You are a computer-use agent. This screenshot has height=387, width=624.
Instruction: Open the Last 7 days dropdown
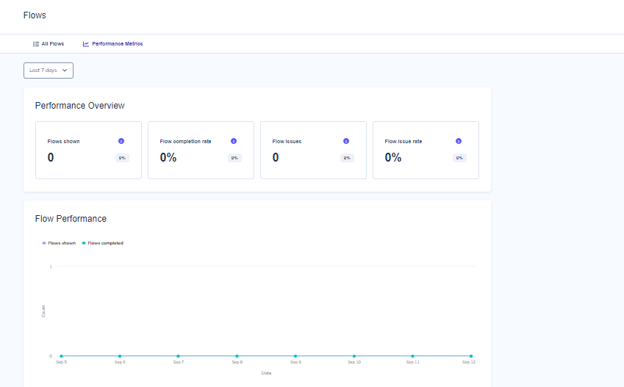coord(49,70)
